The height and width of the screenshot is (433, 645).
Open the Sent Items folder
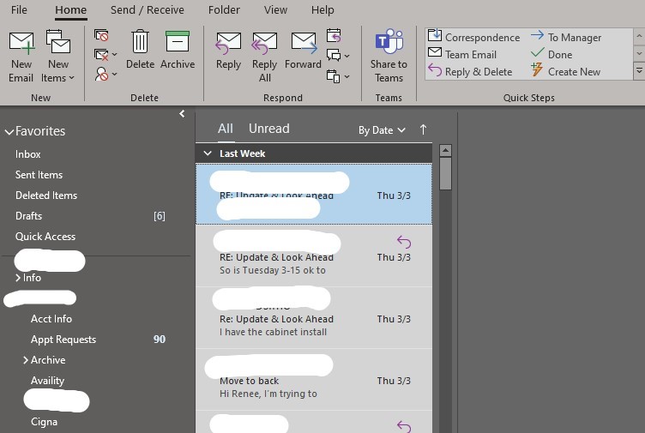pyautogui.click(x=39, y=175)
